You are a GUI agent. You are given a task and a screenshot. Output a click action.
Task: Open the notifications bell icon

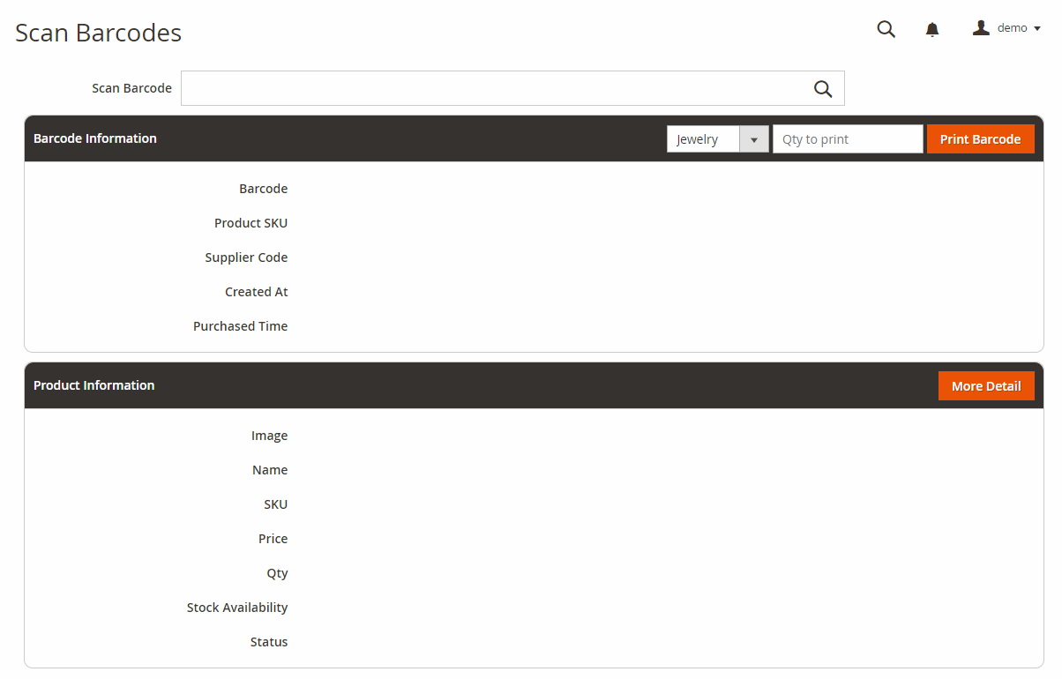point(932,29)
